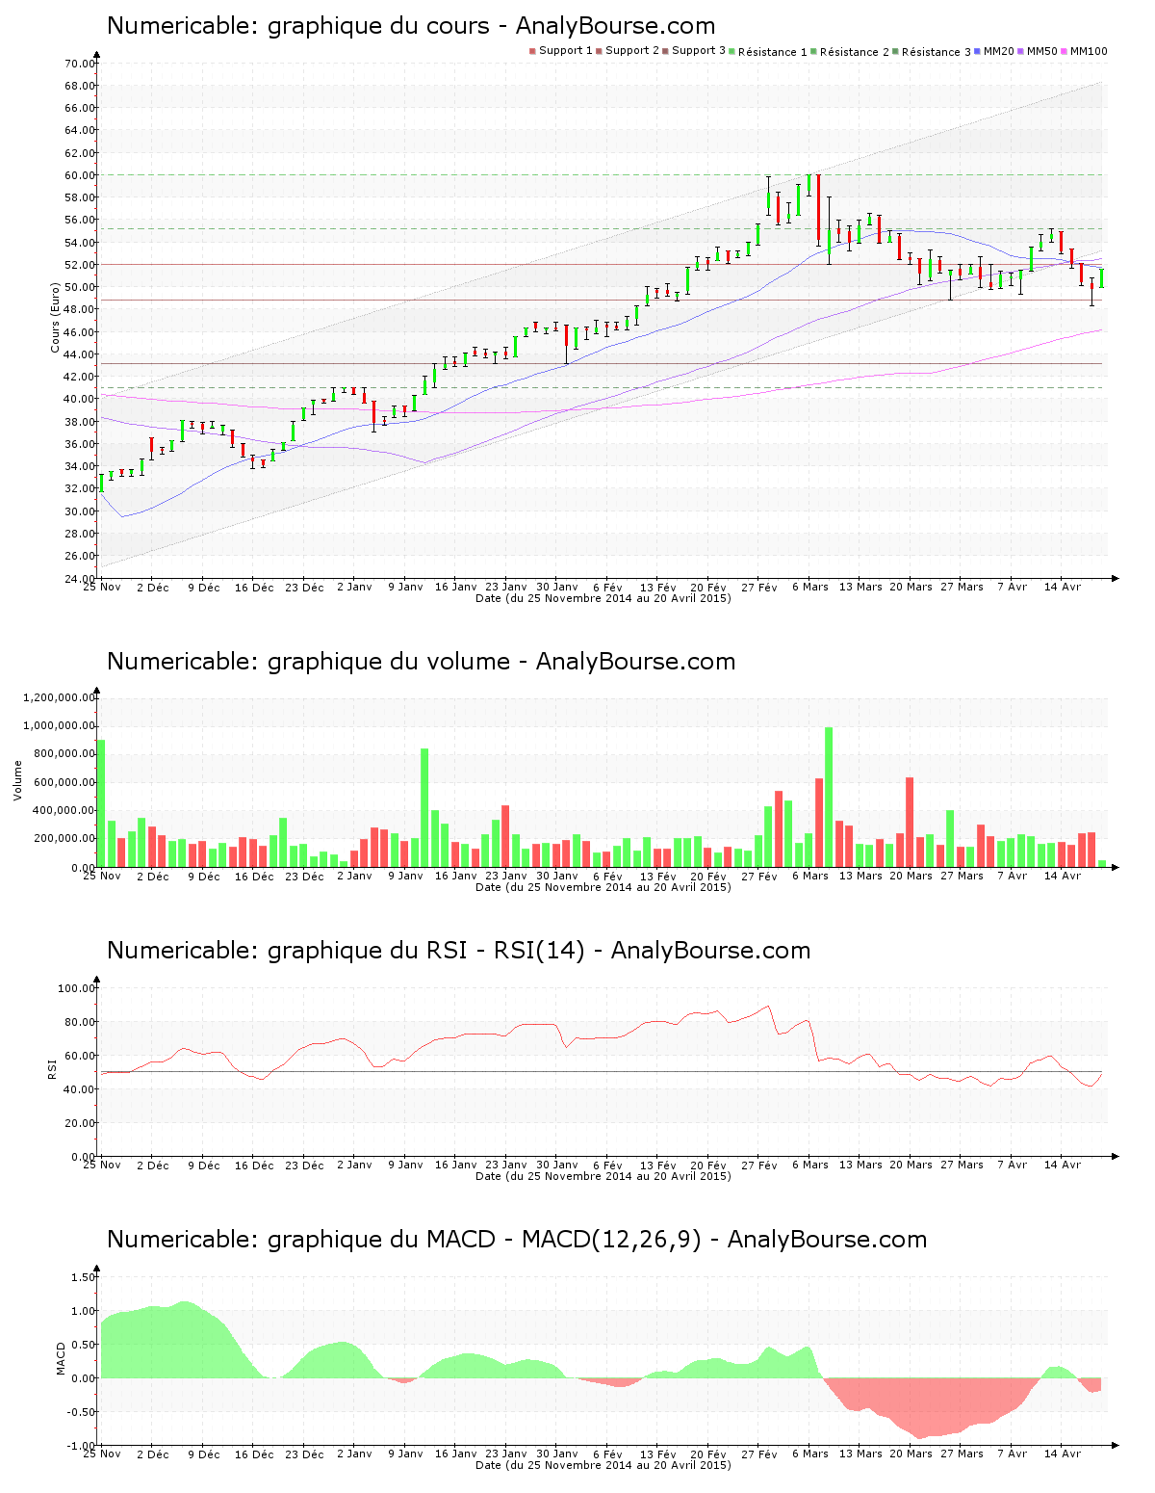Screen dimensions: 1155x1493
Task: Click the 'RSI' vertical axis label
Action: 52,1068
